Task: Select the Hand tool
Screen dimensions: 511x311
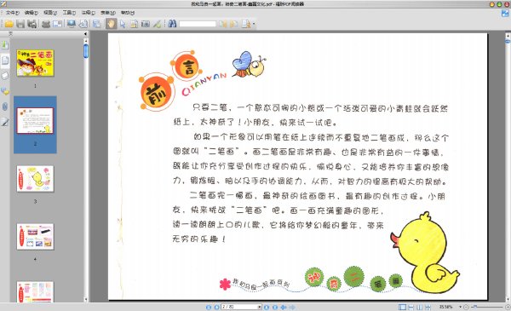Action: pyautogui.click(x=111, y=24)
